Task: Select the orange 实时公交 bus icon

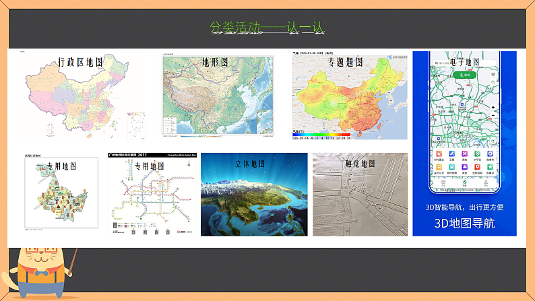Action: coord(439,167)
